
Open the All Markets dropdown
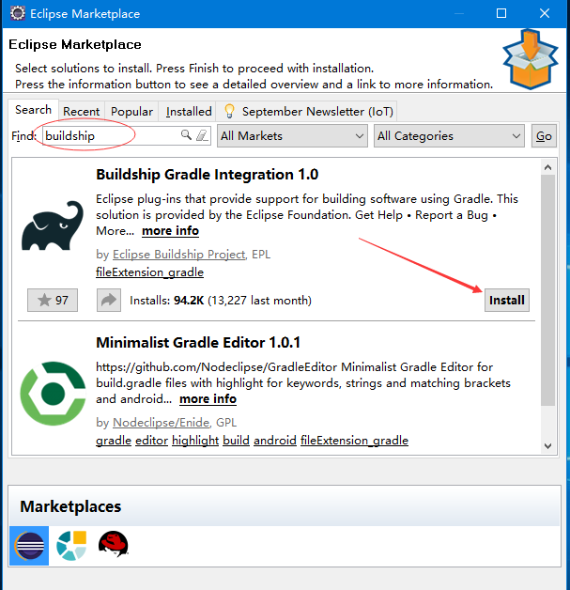coord(292,136)
